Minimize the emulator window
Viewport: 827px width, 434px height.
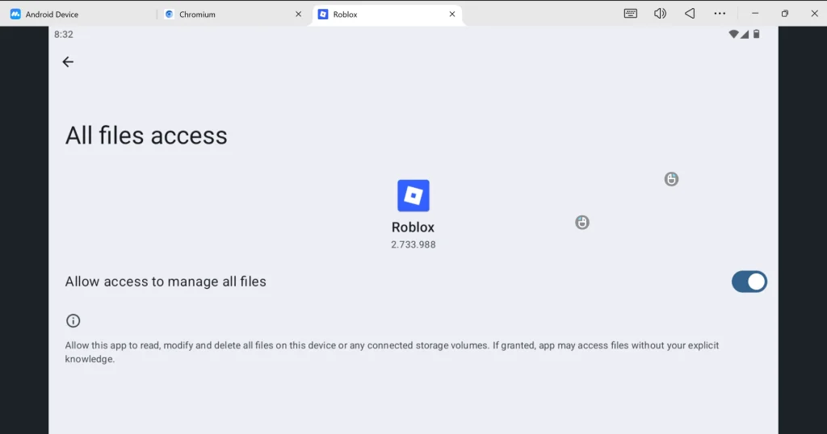click(x=755, y=14)
